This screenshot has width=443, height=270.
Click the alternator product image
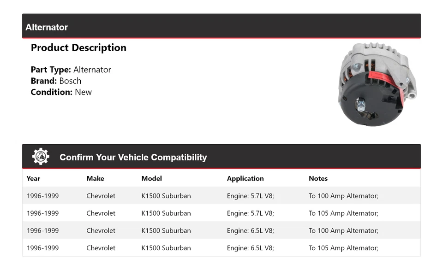coord(377,84)
